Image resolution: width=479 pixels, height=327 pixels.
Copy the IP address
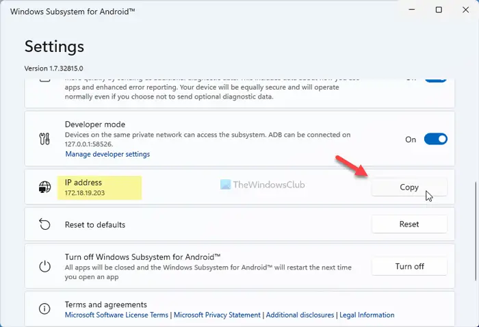tap(409, 187)
